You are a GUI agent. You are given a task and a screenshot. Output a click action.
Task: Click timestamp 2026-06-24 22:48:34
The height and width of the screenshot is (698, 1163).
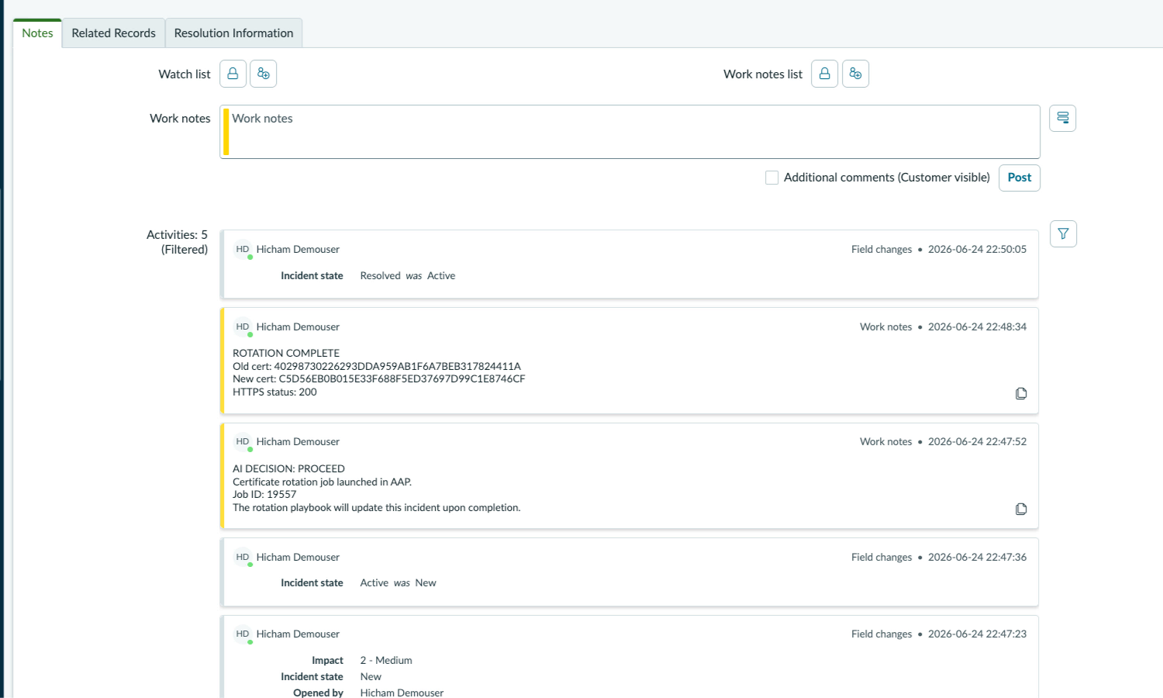(x=977, y=327)
